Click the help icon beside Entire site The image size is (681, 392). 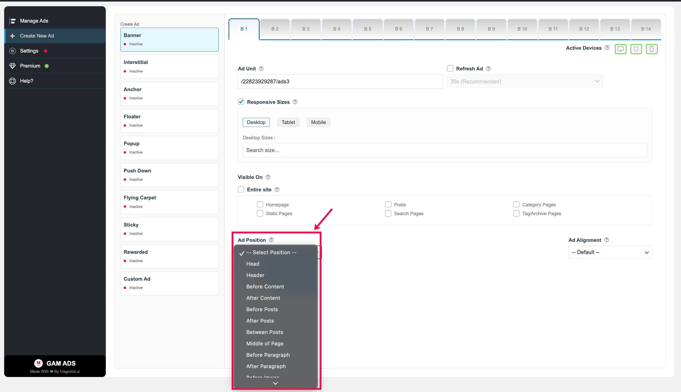(x=277, y=190)
